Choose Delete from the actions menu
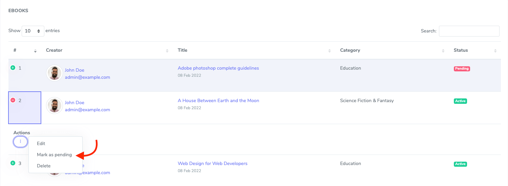This screenshot has width=508, height=186. [44, 166]
